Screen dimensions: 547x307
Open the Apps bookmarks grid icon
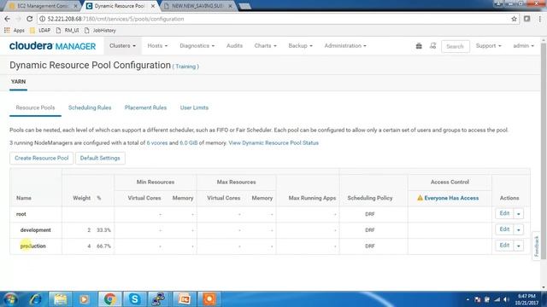click(x=7, y=31)
